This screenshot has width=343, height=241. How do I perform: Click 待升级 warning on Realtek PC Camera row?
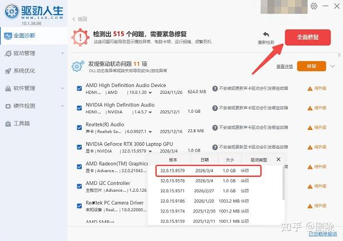[x=317, y=206]
